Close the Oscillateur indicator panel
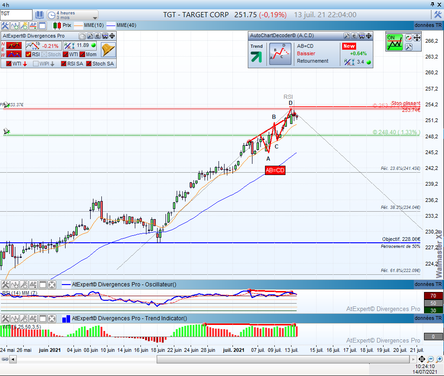 [52, 285]
